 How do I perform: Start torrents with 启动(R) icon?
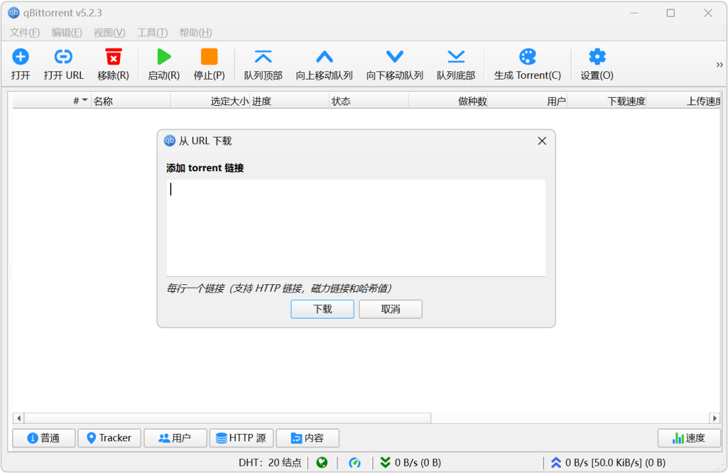pyautogui.click(x=164, y=57)
